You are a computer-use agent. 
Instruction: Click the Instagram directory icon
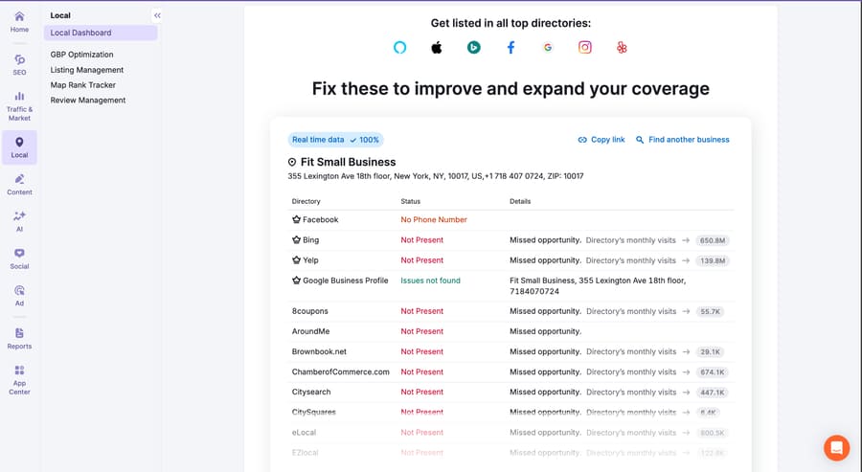click(585, 47)
